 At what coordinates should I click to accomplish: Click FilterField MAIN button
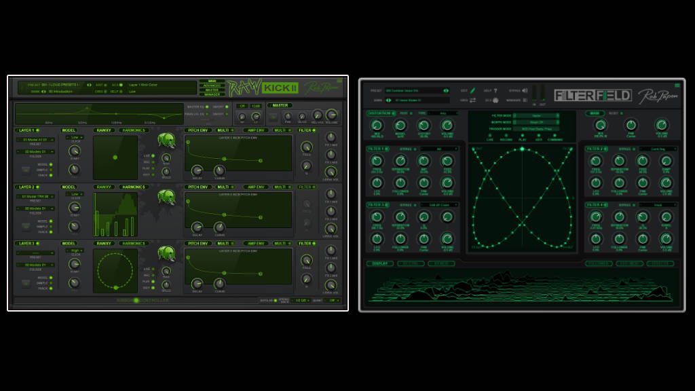(595, 113)
